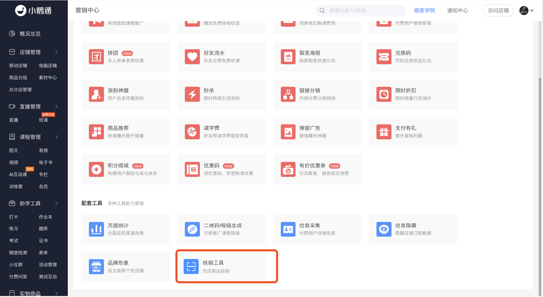The height and width of the screenshot is (297, 543).
Task: Click the 拼团 group-buy icon
Action: click(x=96, y=57)
